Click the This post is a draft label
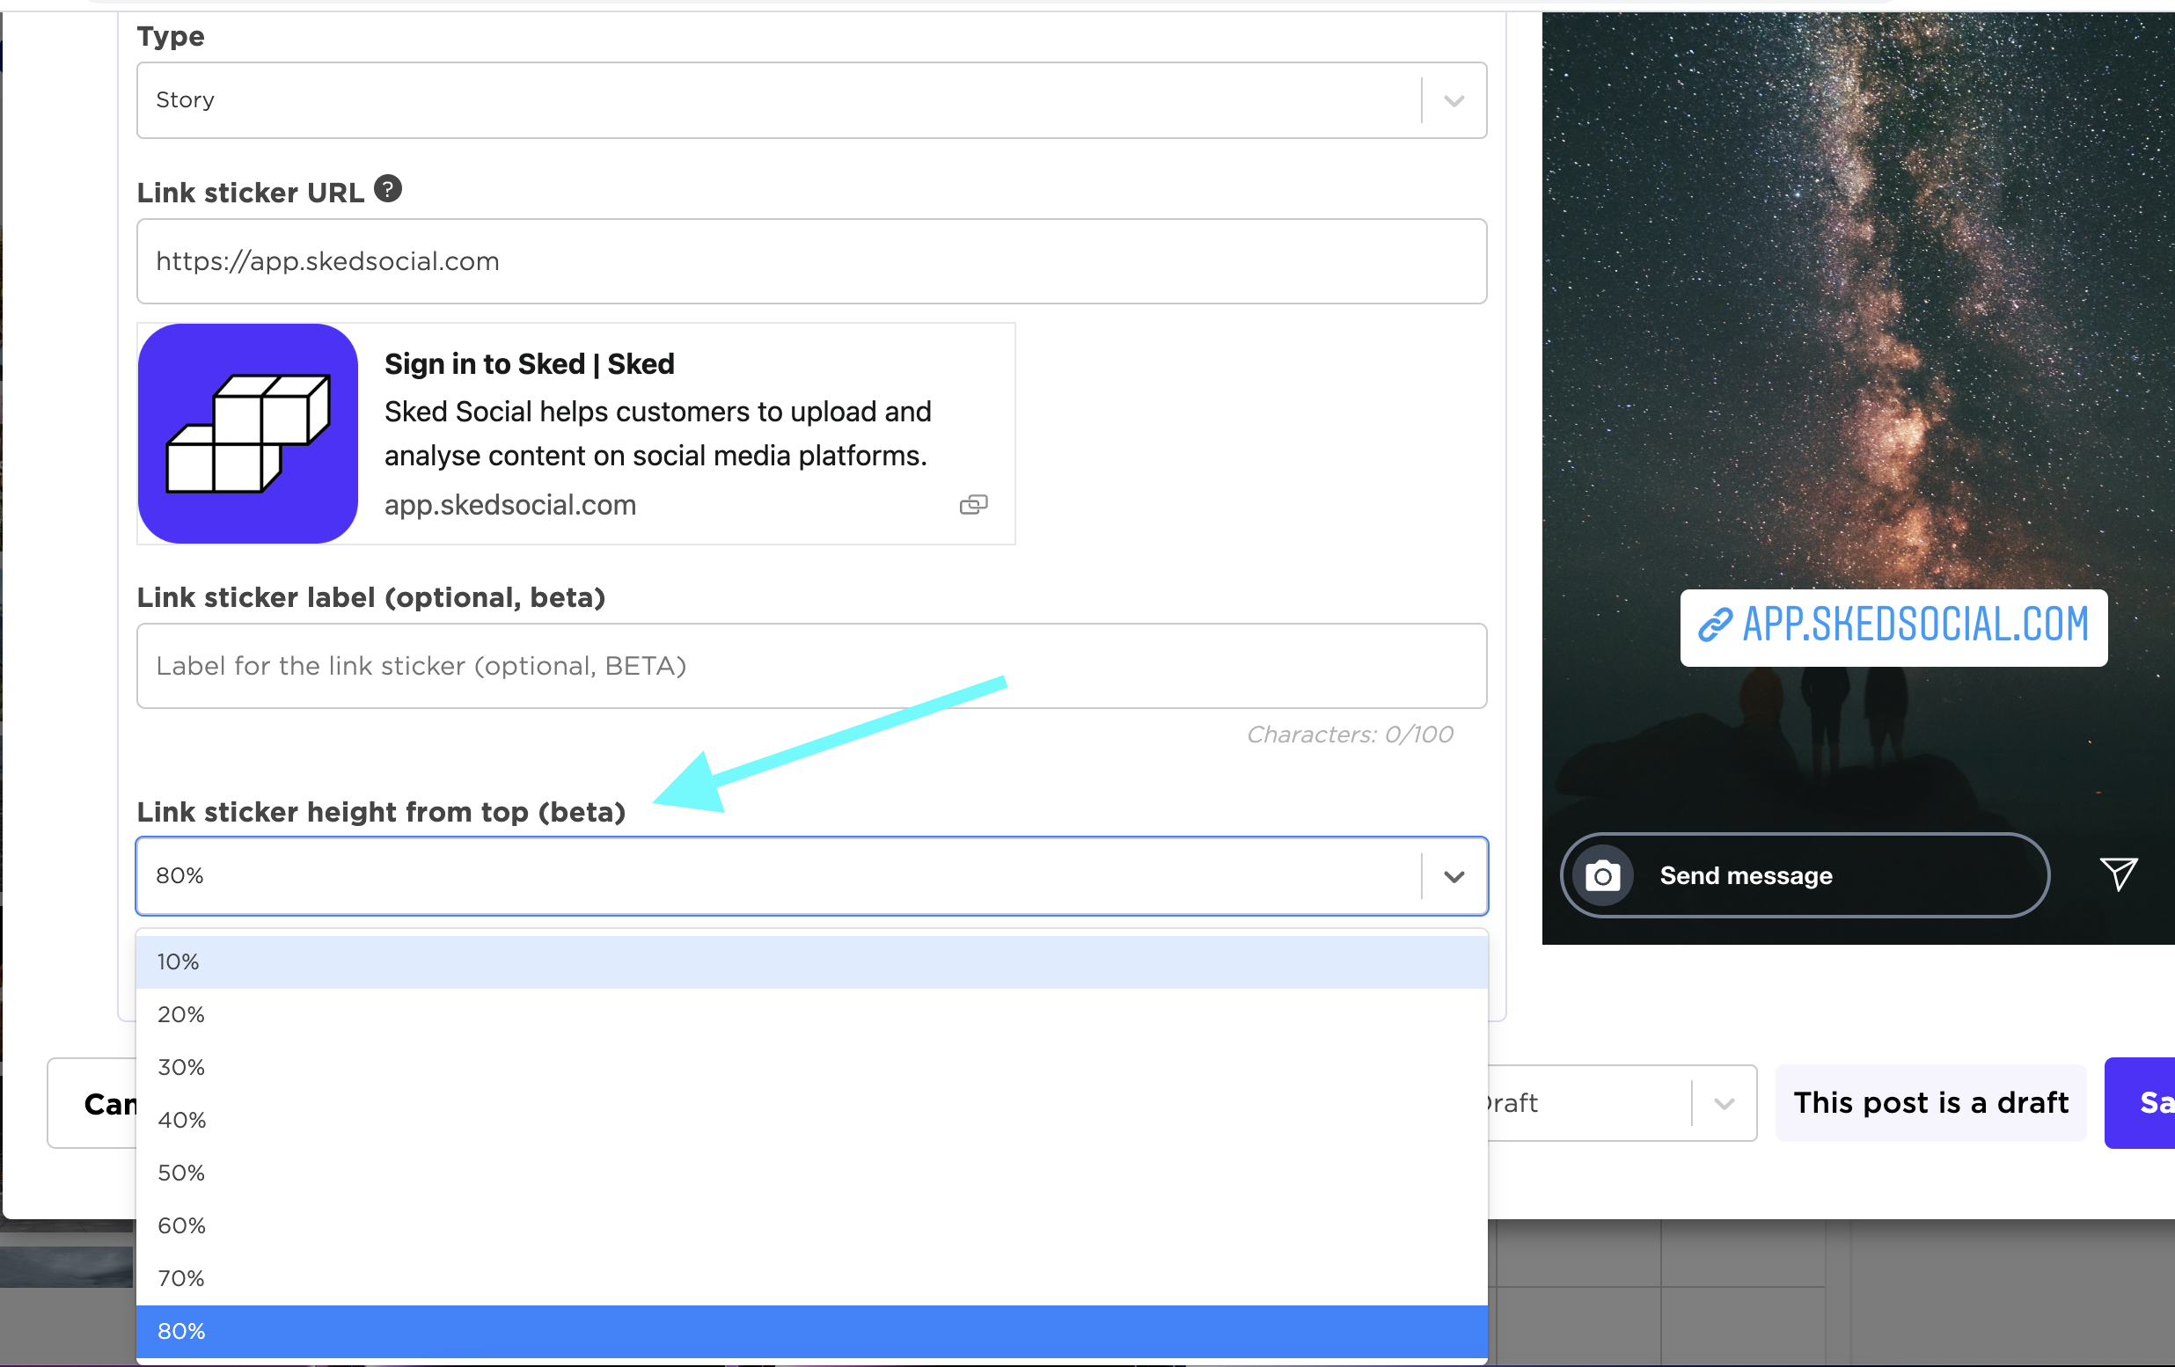 1930,1103
